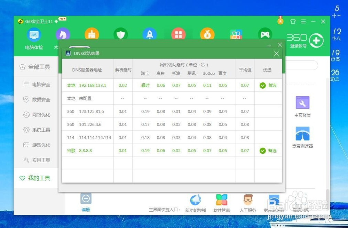Click the gold medal icon in title bar

(x=280, y=21)
